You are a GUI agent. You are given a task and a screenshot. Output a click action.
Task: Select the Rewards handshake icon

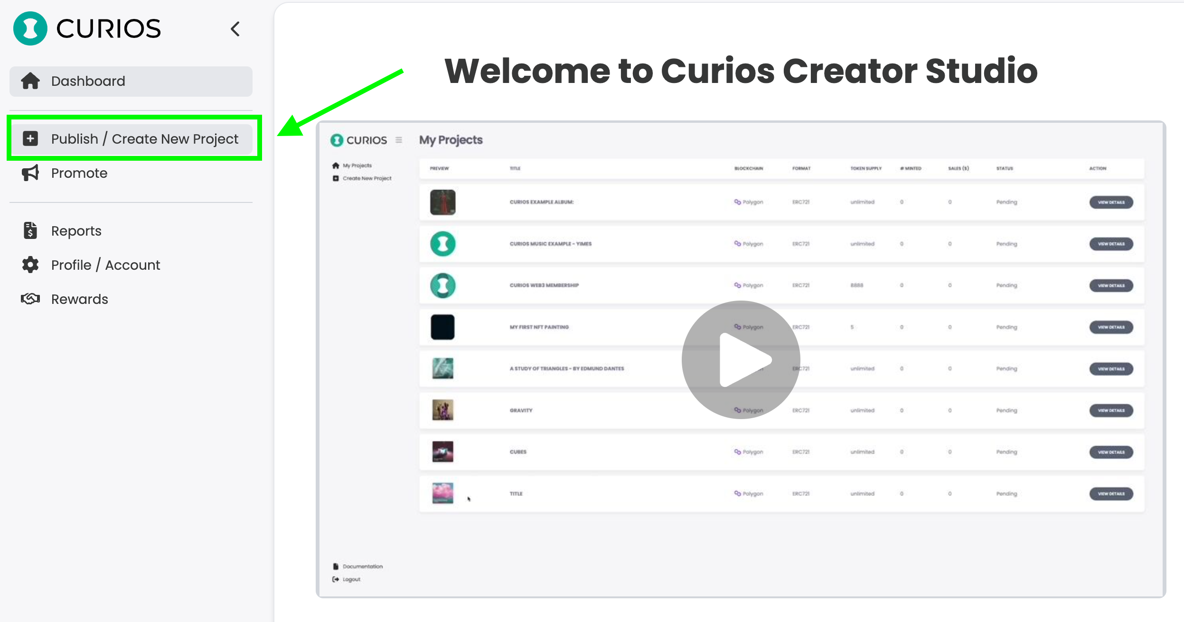pyautogui.click(x=30, y=299)
